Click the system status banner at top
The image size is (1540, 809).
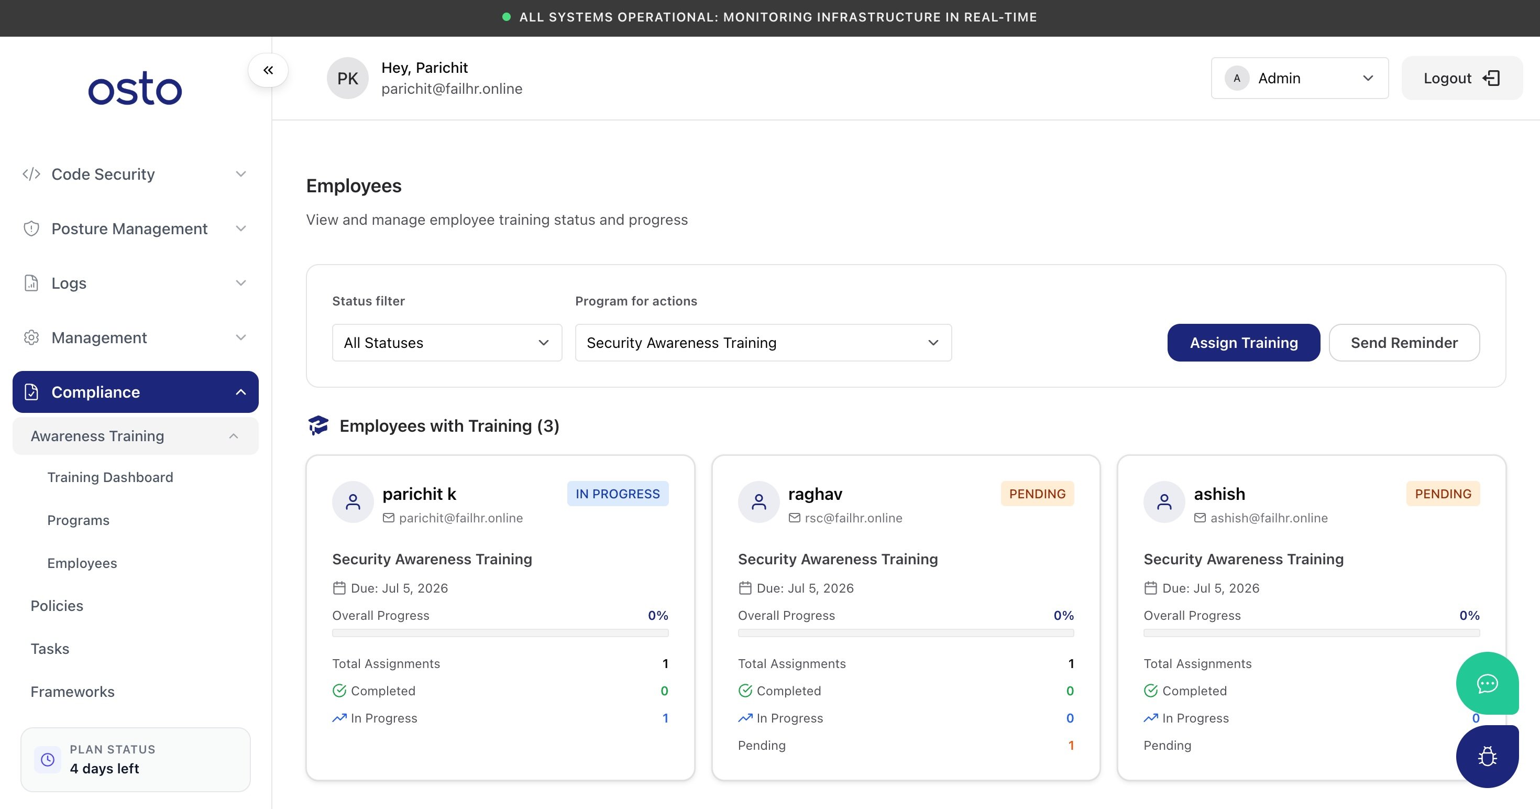[770, 17]
